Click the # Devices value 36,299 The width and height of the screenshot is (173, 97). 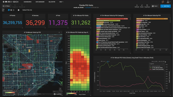pos(35,23)
